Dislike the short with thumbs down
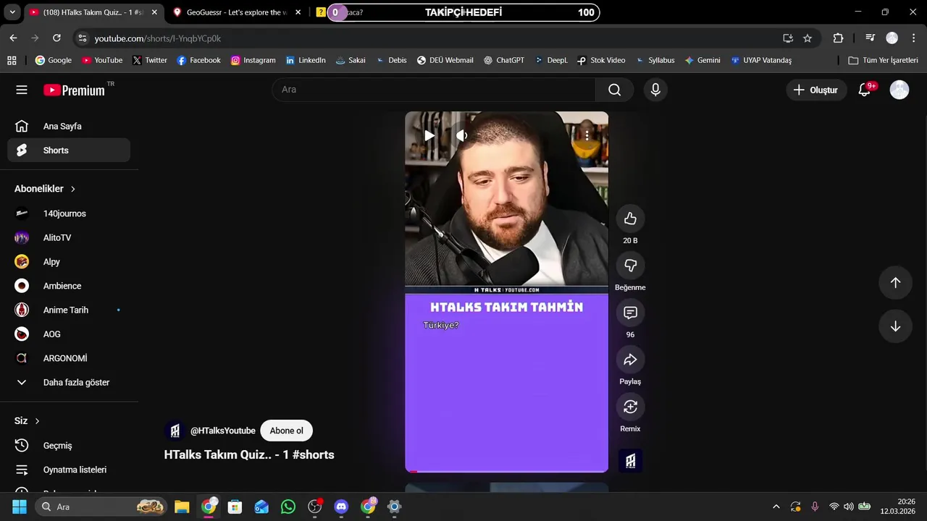Screen dimensions: 927x521 point(630,266)
